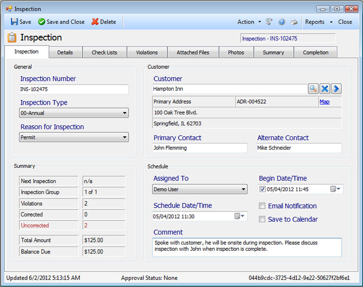Expand the Action menu arrow

tap(260, 22)
